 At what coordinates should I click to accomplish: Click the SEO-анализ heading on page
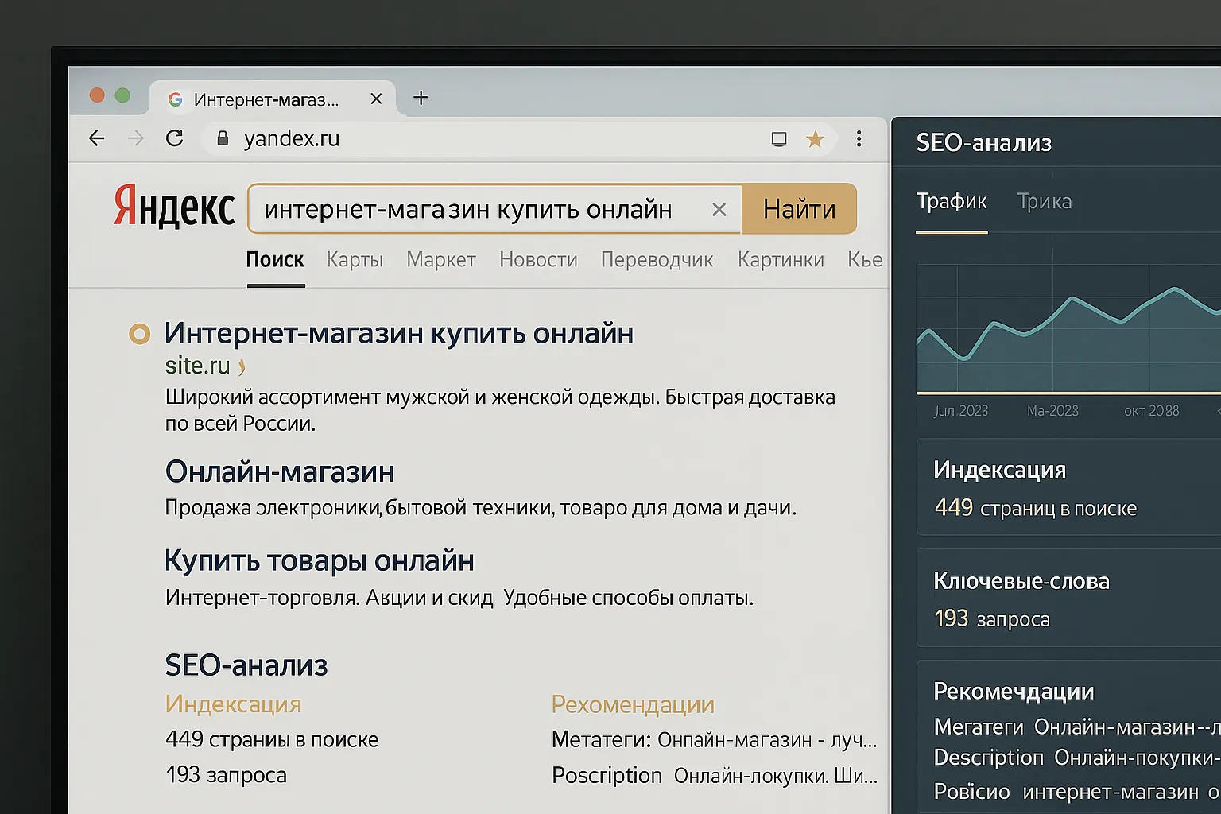[246, 665]
